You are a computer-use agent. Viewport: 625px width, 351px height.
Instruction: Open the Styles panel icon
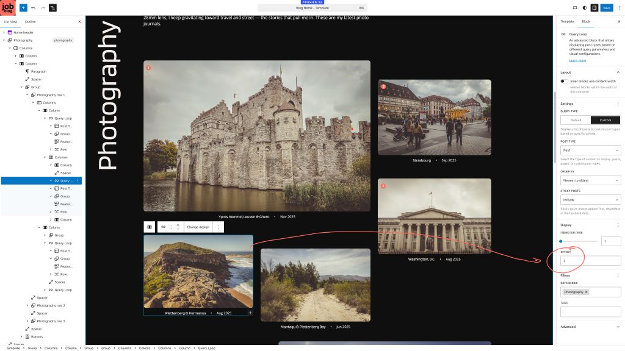pos(585,7)
